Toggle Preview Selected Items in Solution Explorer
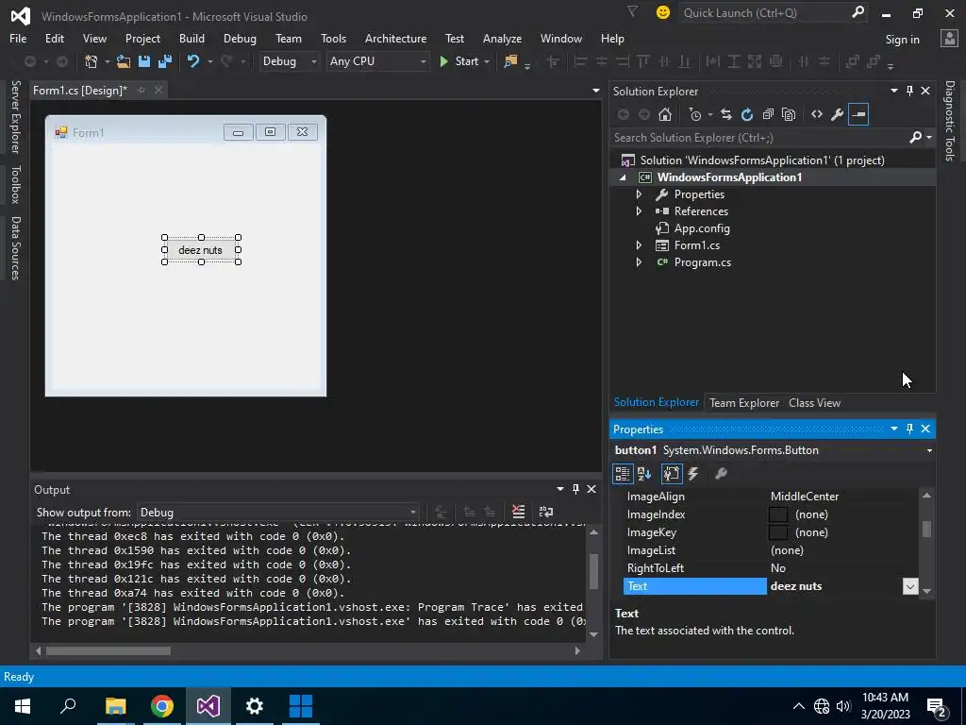The height and width of the screenshot is (725, 966). tap(858, 114)
